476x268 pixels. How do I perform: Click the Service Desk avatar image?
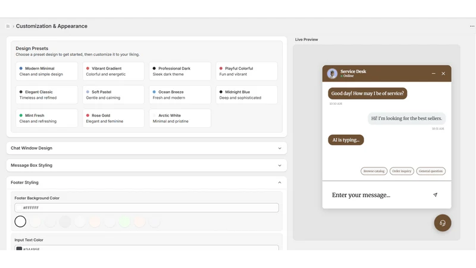pyautogui.click(x=332, y=73)
